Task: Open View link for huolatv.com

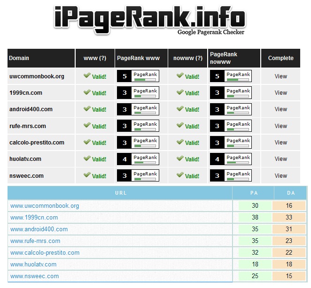Action: click(280, 159)
